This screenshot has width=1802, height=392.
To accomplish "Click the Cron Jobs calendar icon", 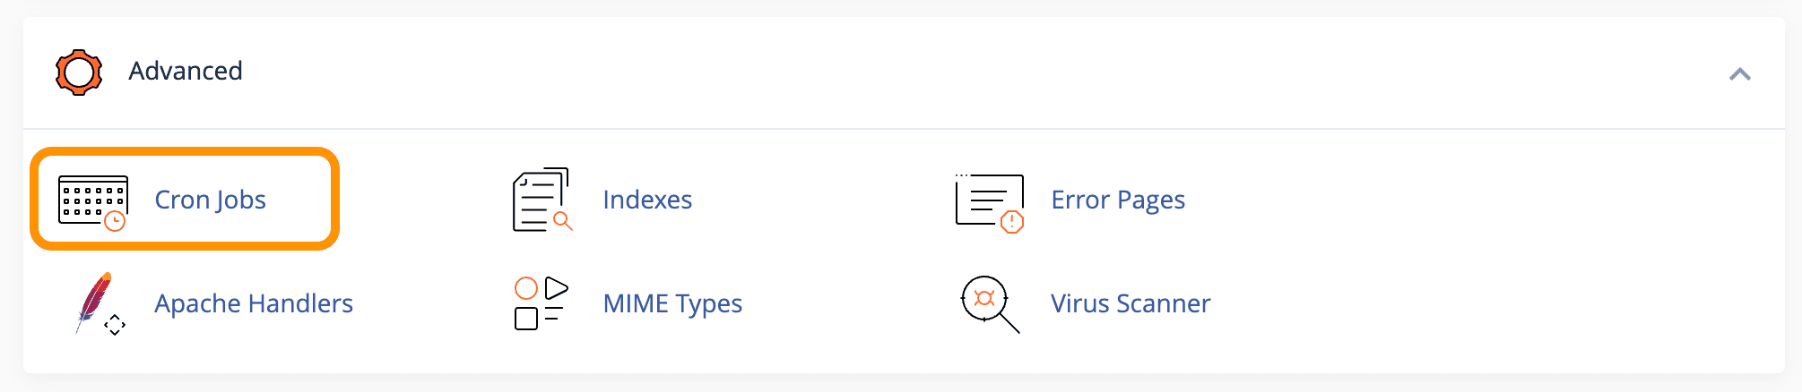I will (93, 202).
